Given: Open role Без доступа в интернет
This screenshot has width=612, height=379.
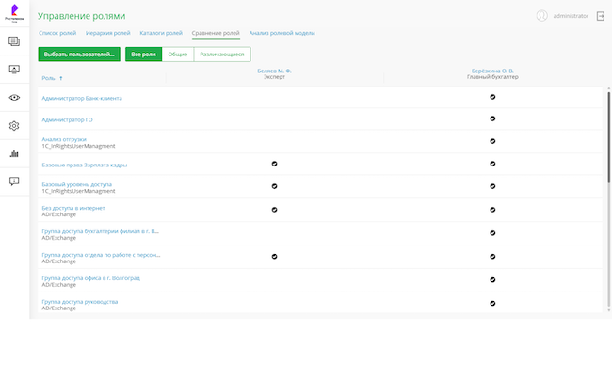Looking at the screenshot, I should coord(73,208).
